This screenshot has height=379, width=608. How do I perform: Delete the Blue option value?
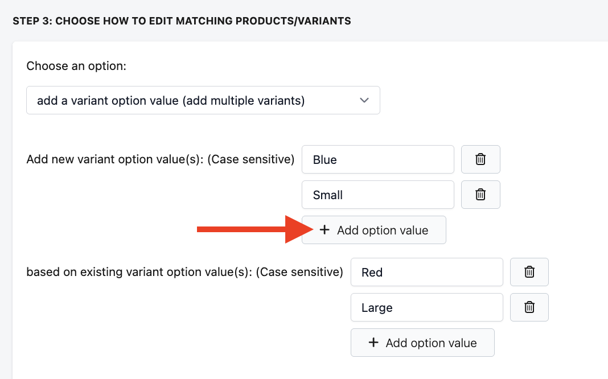(x=480, y=159)
